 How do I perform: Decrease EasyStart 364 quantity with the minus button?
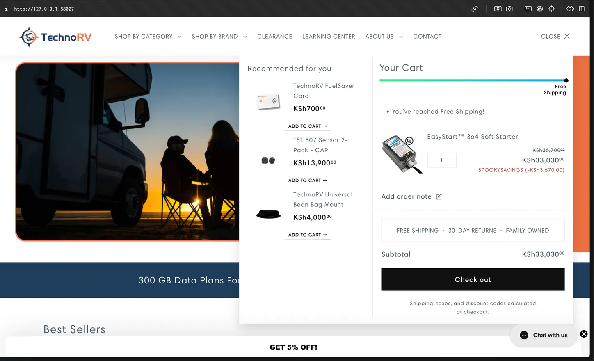(x=433, y=160)
